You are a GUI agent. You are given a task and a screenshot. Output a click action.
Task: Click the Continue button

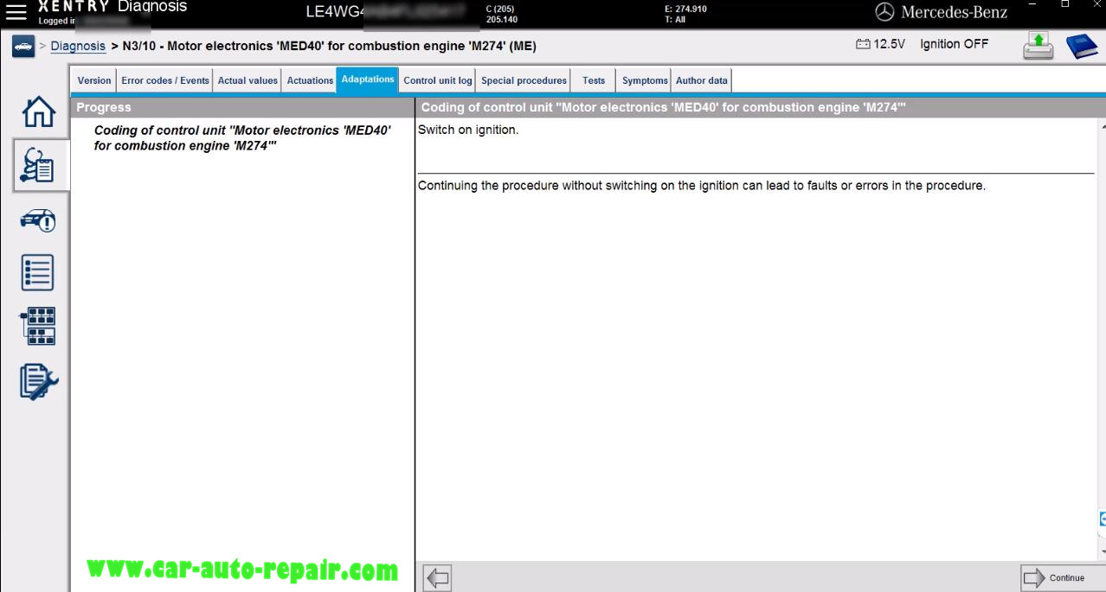1062,577
